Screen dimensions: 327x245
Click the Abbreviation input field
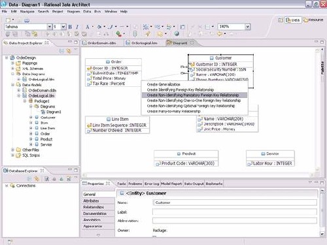(235, 221)
